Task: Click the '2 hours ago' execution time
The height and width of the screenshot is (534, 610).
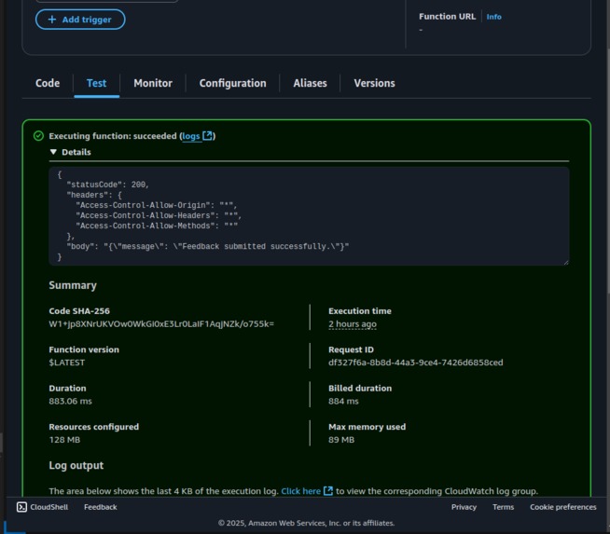Action: click(353, 323)
